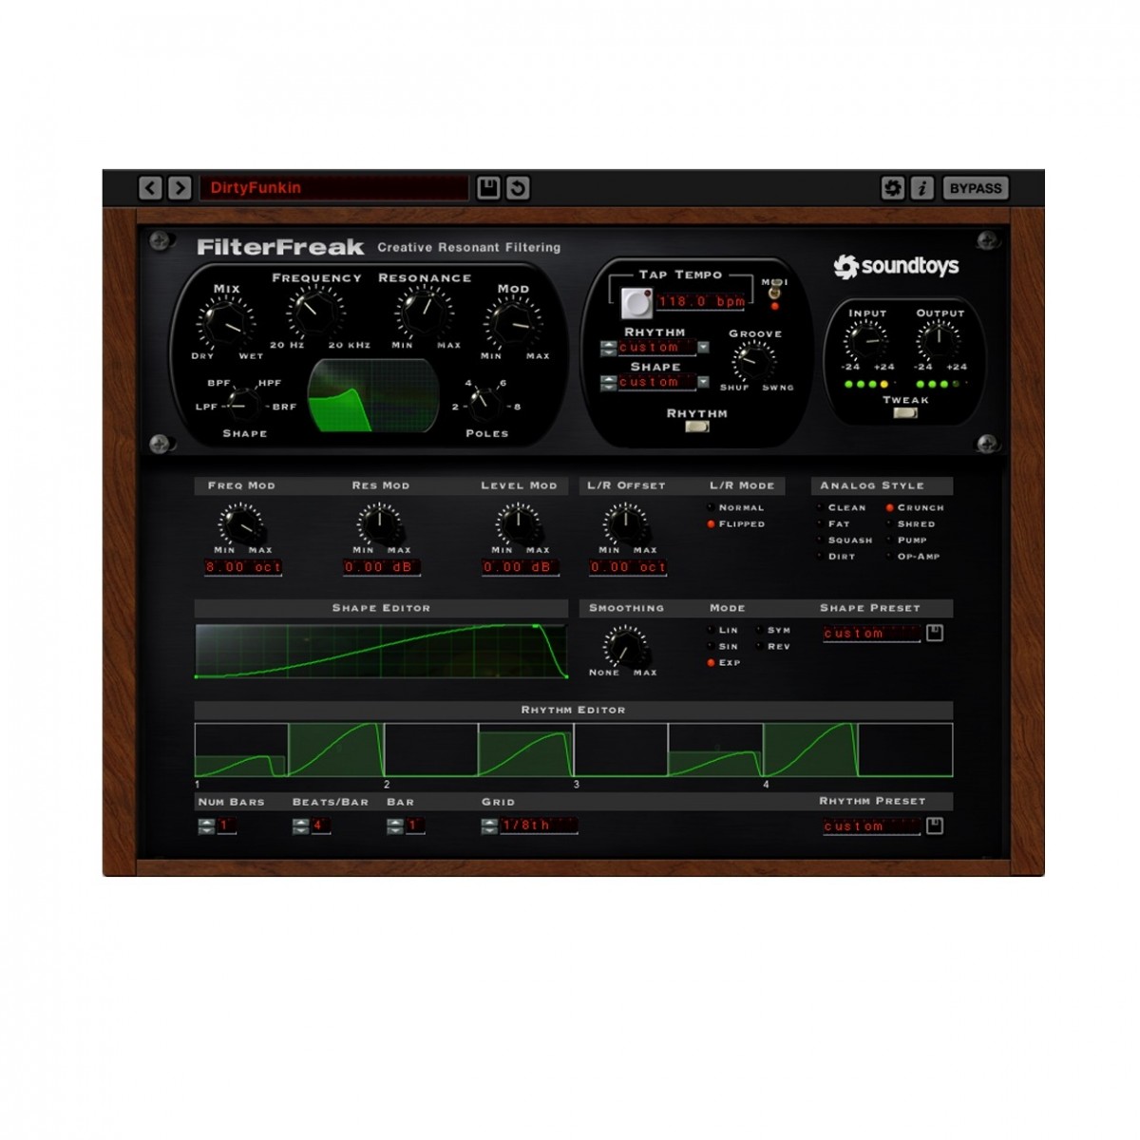
Task: Select the Sin smoothing mode
Action: point(712,647)
